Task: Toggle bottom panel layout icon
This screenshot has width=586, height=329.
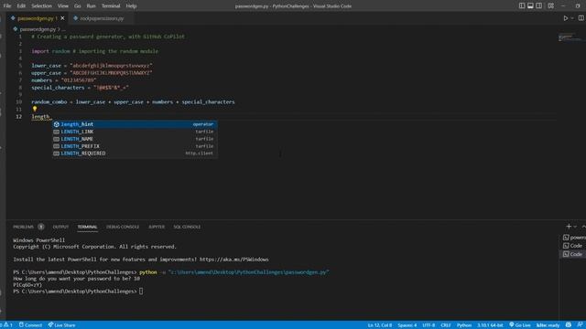Action: coord(530,5)
